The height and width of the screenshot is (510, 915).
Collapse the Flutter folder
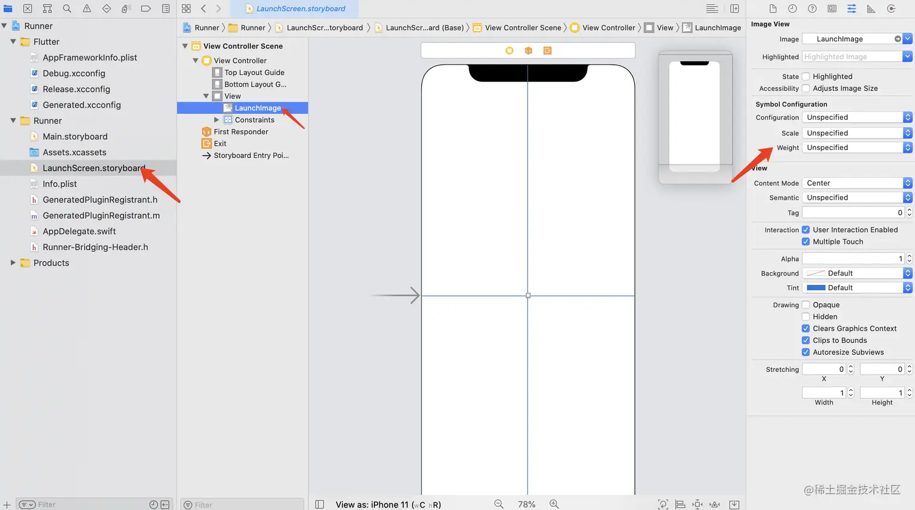coord(13,42)
